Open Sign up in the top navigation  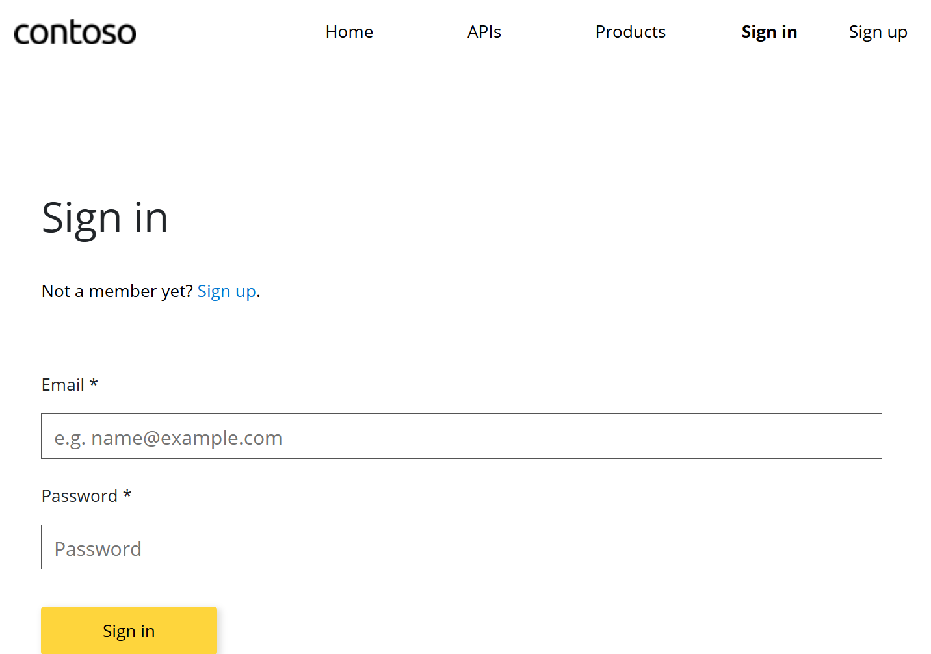point(878,32)
